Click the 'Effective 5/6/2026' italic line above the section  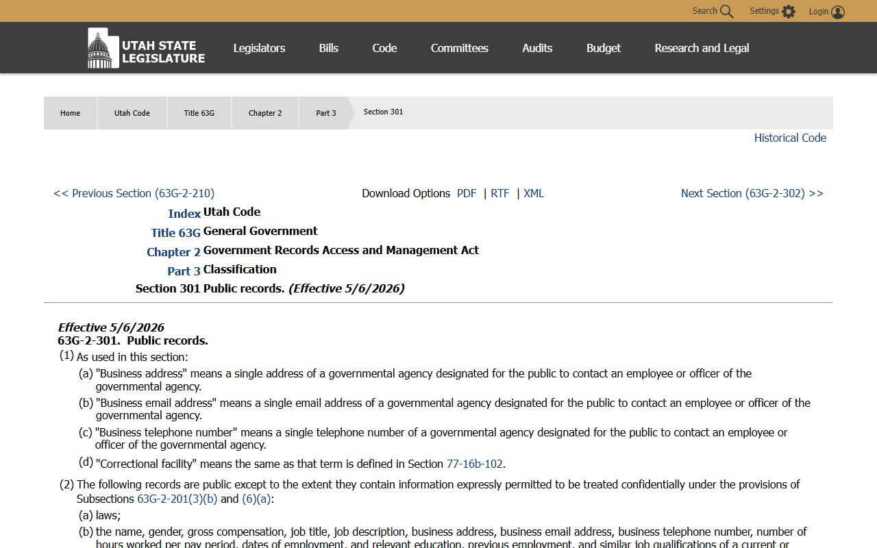click(111, 327)
